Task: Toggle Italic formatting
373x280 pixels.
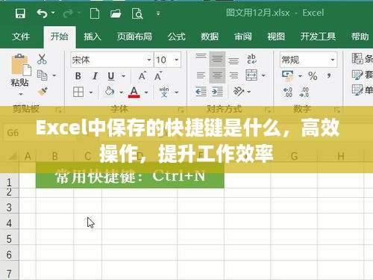Action: 95,76
